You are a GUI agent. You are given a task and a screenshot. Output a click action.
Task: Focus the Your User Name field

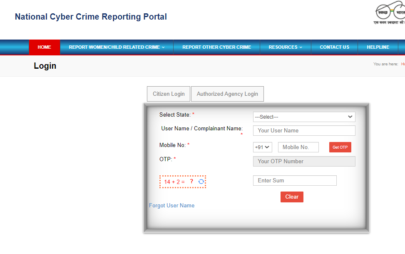point(304,130)
